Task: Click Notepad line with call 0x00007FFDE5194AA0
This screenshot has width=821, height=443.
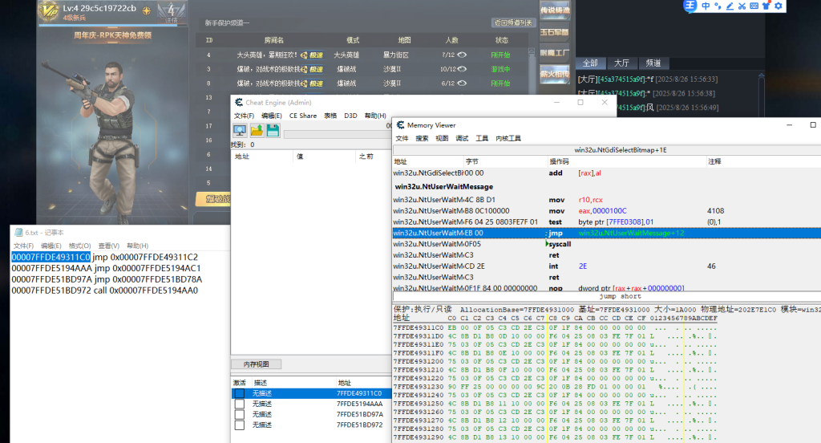Action: pyautogui.click(x=105, y=291)
